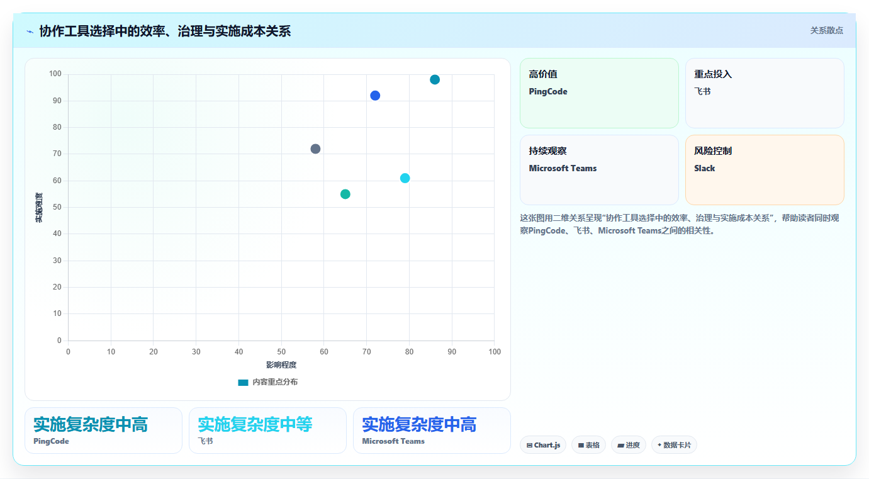Click the 进度 tag chip
Image resolution: width=869 pixels, height=479 pixels.
coord(629,445)
